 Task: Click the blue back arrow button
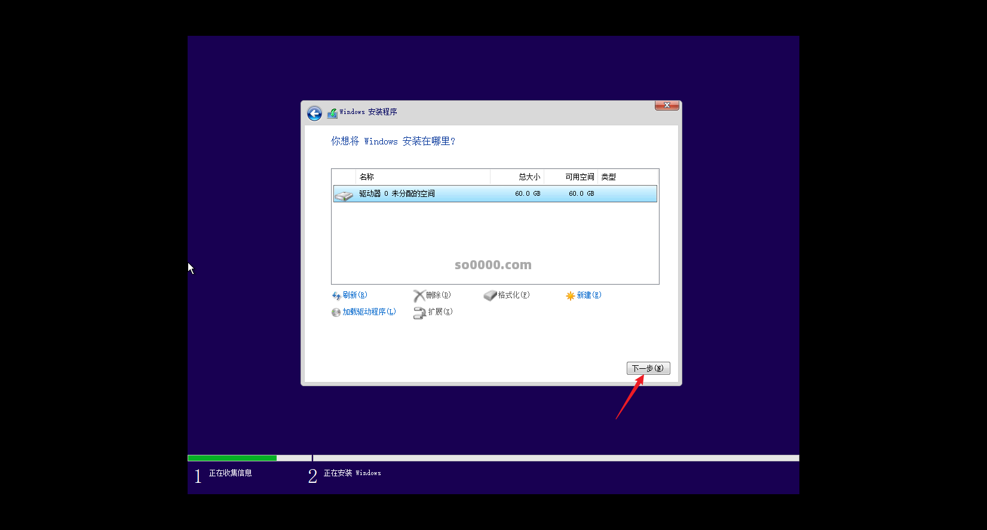[314, 113]
